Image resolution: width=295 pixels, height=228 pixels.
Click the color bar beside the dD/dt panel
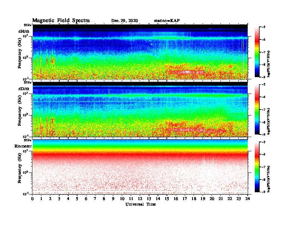coord(257,110)
